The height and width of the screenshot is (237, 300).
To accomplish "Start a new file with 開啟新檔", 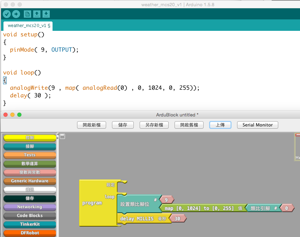I will click(x=91, y=125).
